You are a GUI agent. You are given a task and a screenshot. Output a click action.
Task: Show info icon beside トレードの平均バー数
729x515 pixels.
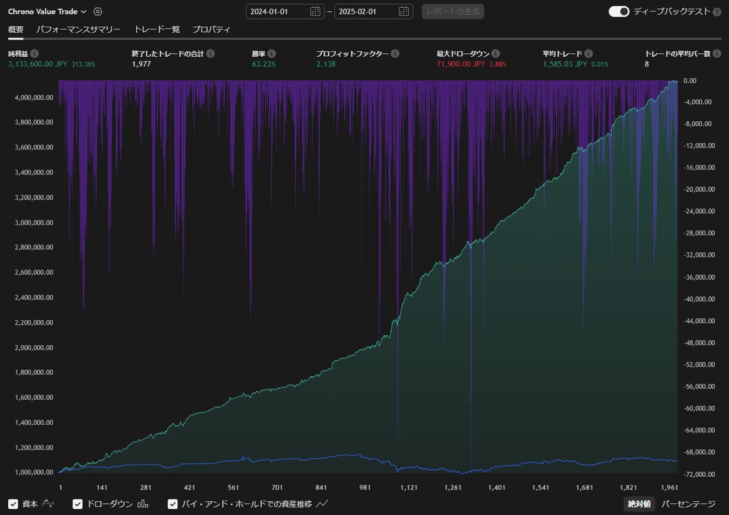click(717, 54)
